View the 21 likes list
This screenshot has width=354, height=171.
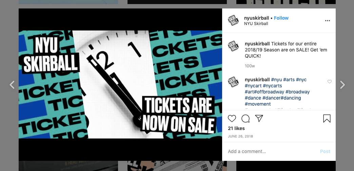click(236, 128)
